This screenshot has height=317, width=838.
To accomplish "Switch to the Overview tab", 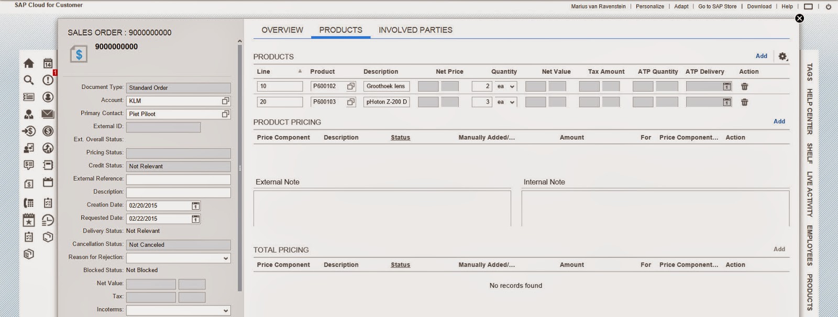I will 282,30.
